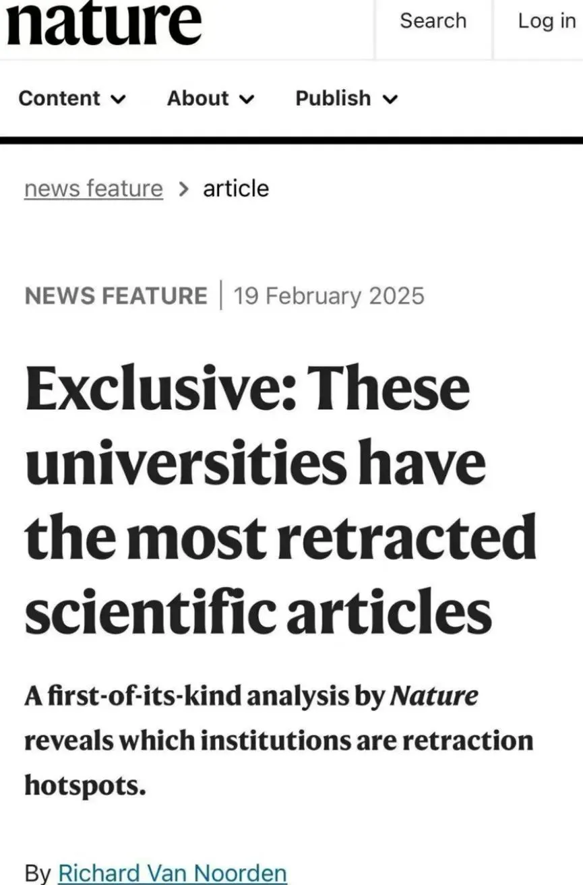The height and width of the screenshot is (885, 583).
Task: Click the breadcrumb separator arrow
Action: 183,189
